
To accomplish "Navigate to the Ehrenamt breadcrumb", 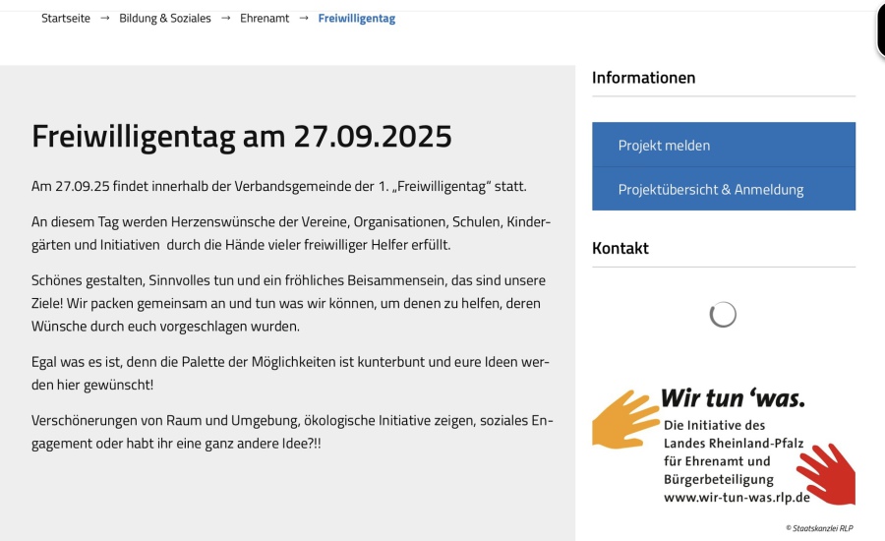I will tap(265, 18).
